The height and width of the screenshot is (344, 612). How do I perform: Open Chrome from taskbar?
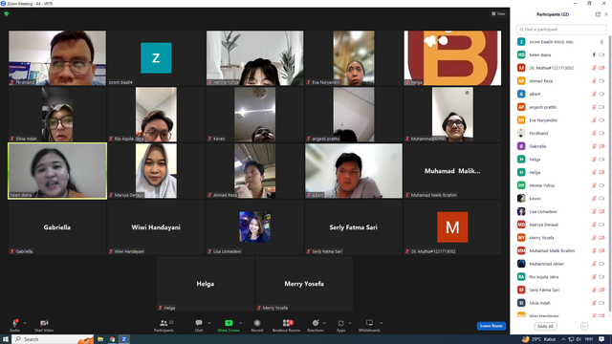tap(113, 339)
